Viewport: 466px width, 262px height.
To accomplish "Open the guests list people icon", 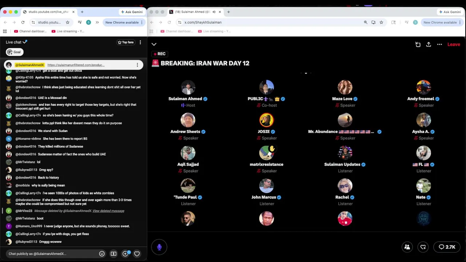I will (407, 247).
